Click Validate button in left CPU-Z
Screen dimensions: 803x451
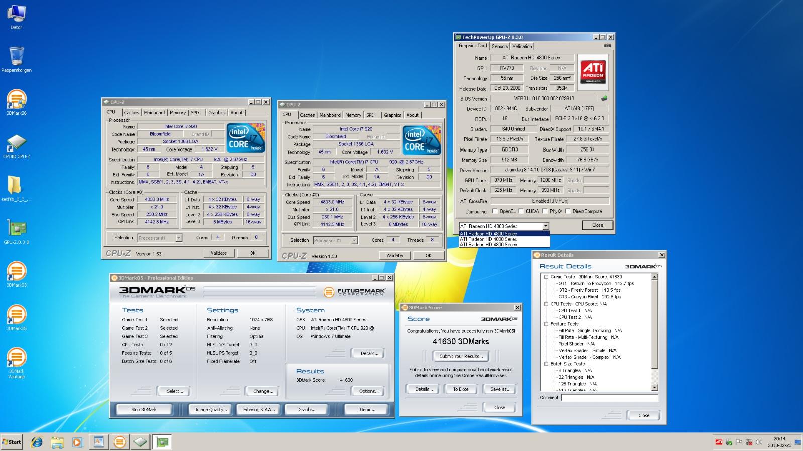219,253
